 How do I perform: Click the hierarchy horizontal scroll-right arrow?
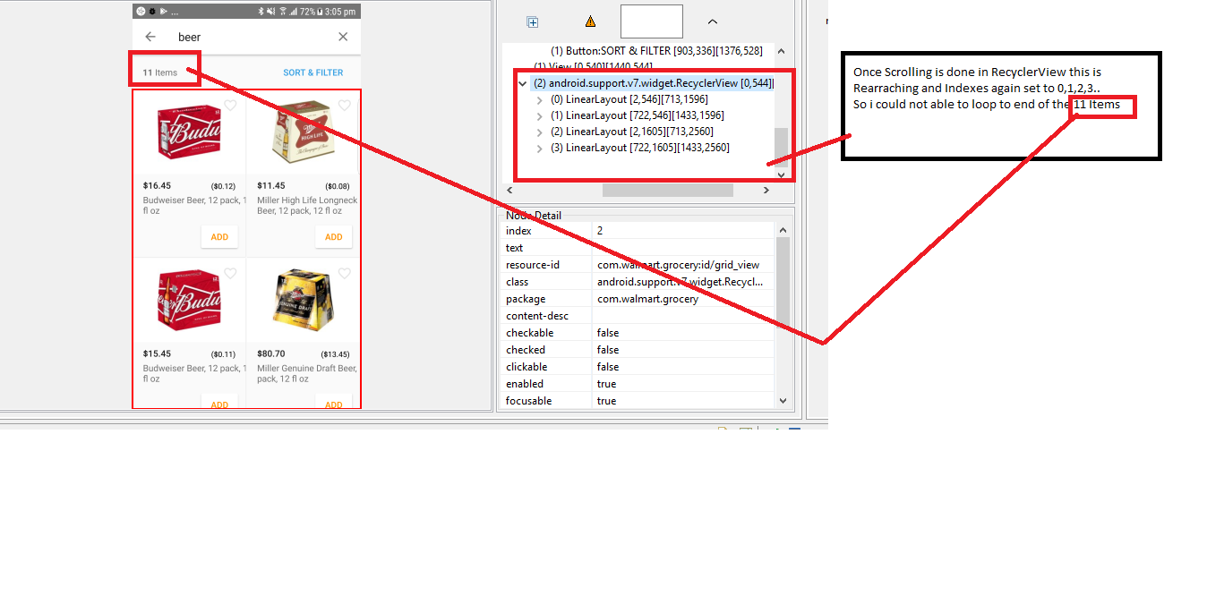point(766,190)
